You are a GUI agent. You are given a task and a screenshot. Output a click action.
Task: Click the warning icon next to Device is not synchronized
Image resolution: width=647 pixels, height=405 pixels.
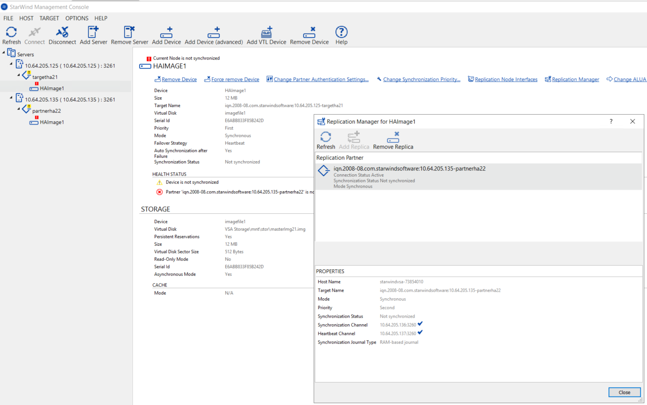click(159, 182)
